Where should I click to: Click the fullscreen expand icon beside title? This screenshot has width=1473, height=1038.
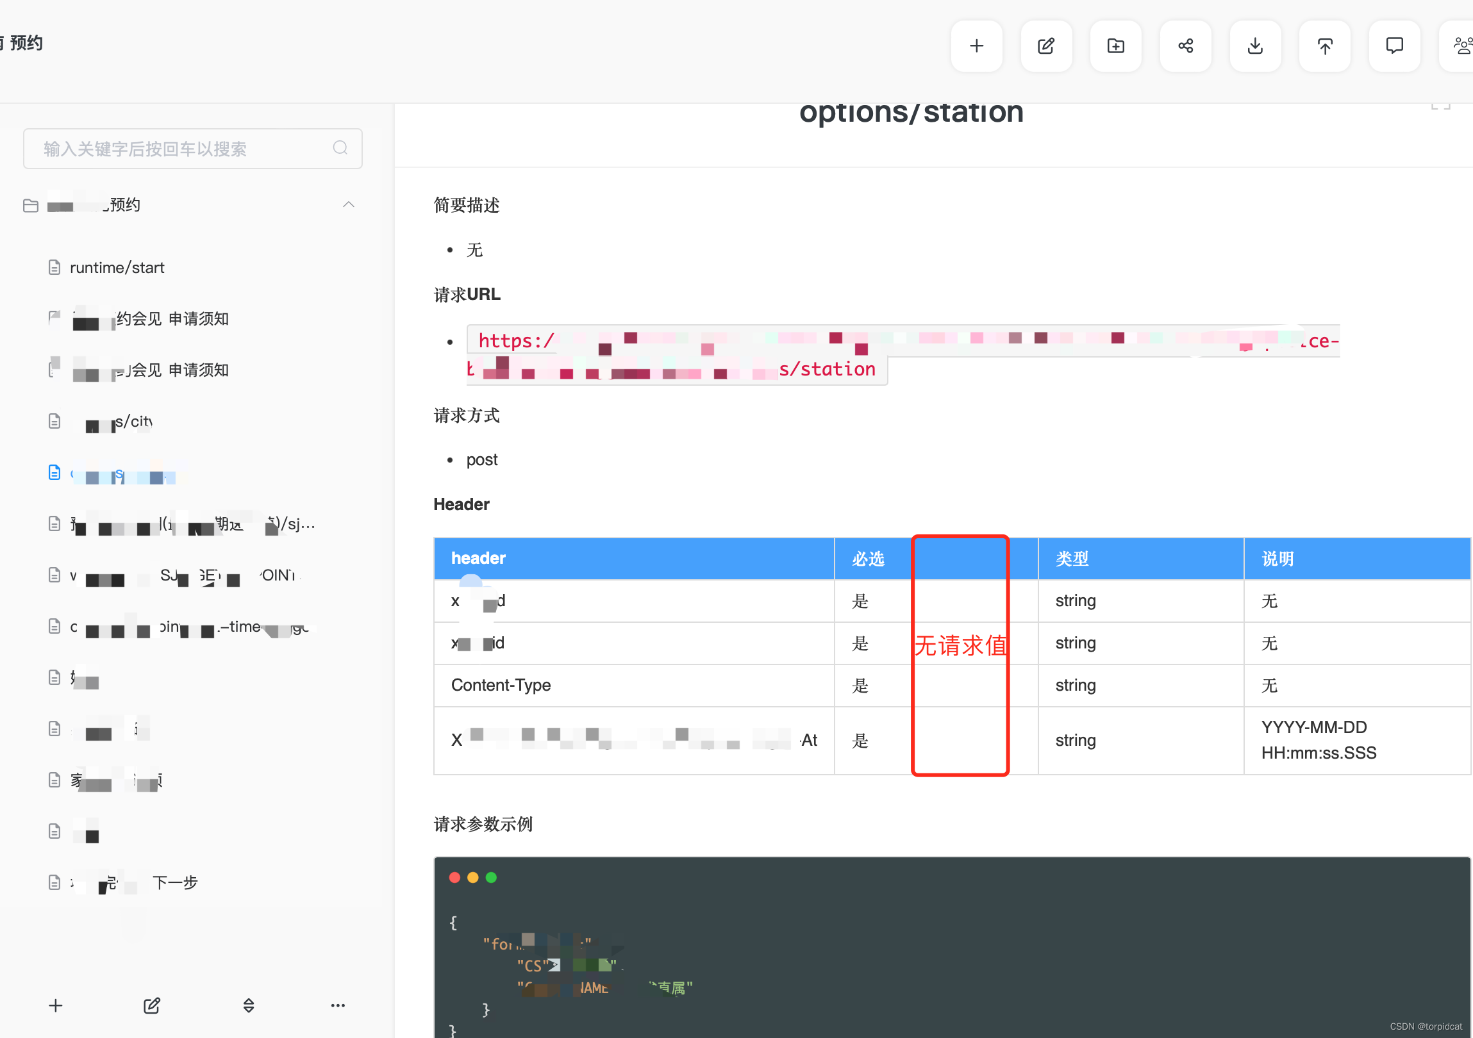1440,106
